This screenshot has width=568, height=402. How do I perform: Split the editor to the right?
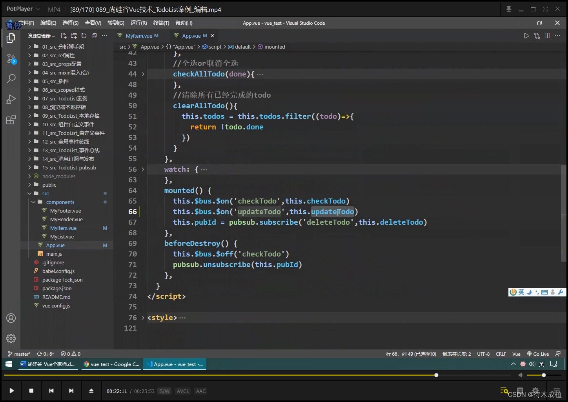point(547,36)
